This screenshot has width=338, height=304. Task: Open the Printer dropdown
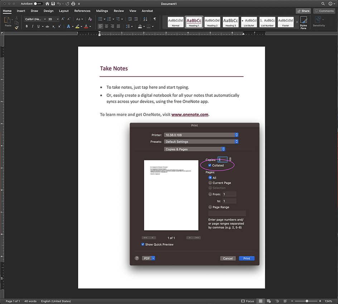click(x=201, y=135)
